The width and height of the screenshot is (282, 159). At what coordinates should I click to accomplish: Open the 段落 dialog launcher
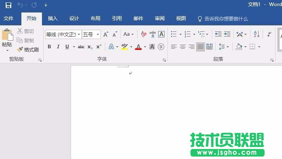[272, 60]
